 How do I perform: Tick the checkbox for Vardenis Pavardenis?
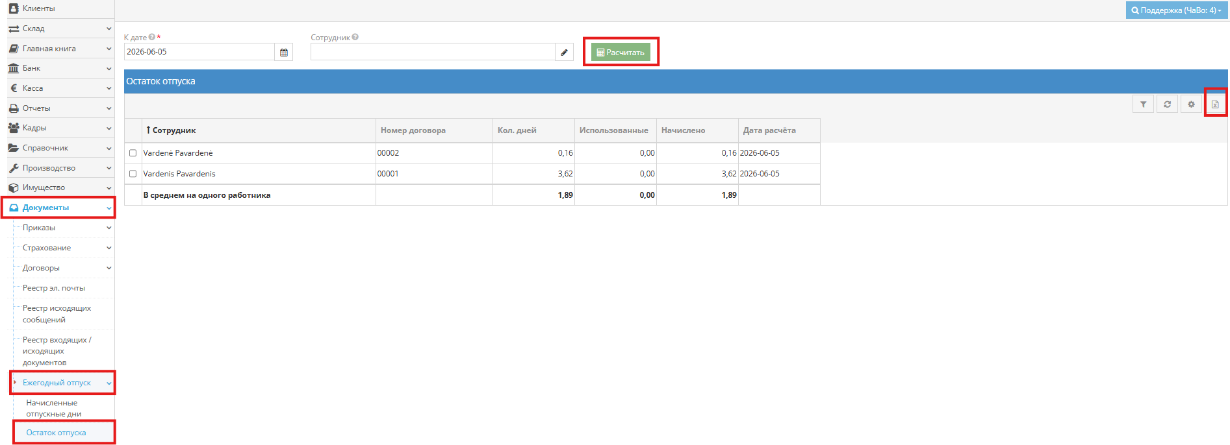[133, 174]
